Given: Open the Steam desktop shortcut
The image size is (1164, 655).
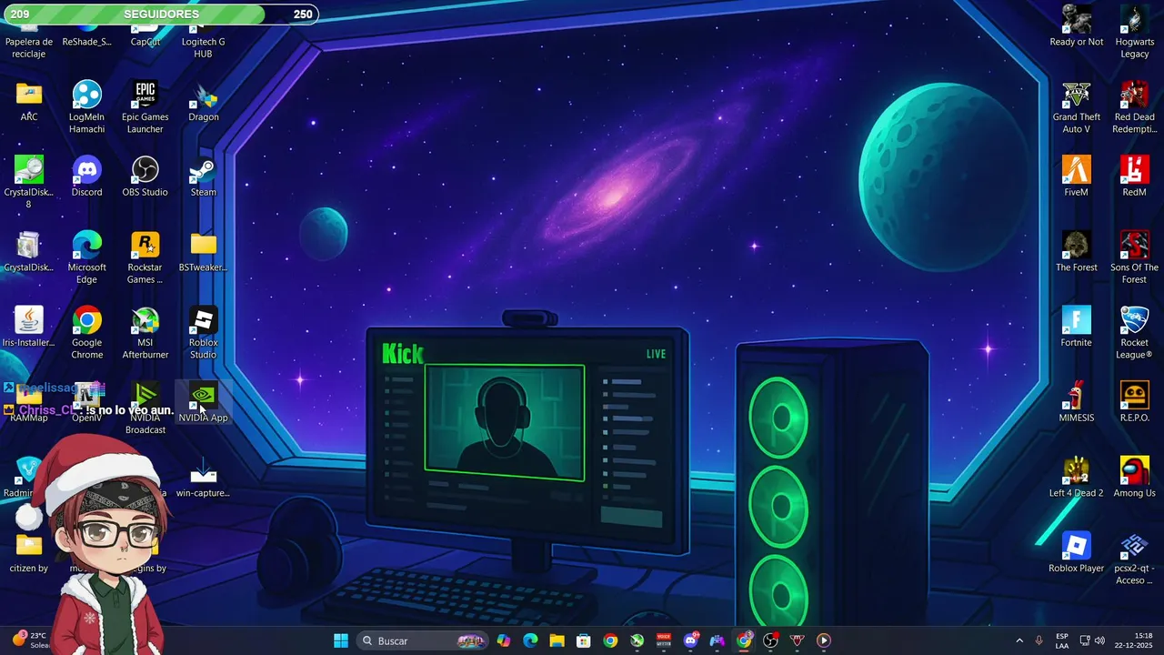Looking at the screenshot, I should click(x=204, y=176).
